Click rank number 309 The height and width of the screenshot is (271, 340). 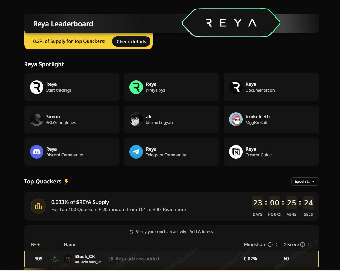39,259
